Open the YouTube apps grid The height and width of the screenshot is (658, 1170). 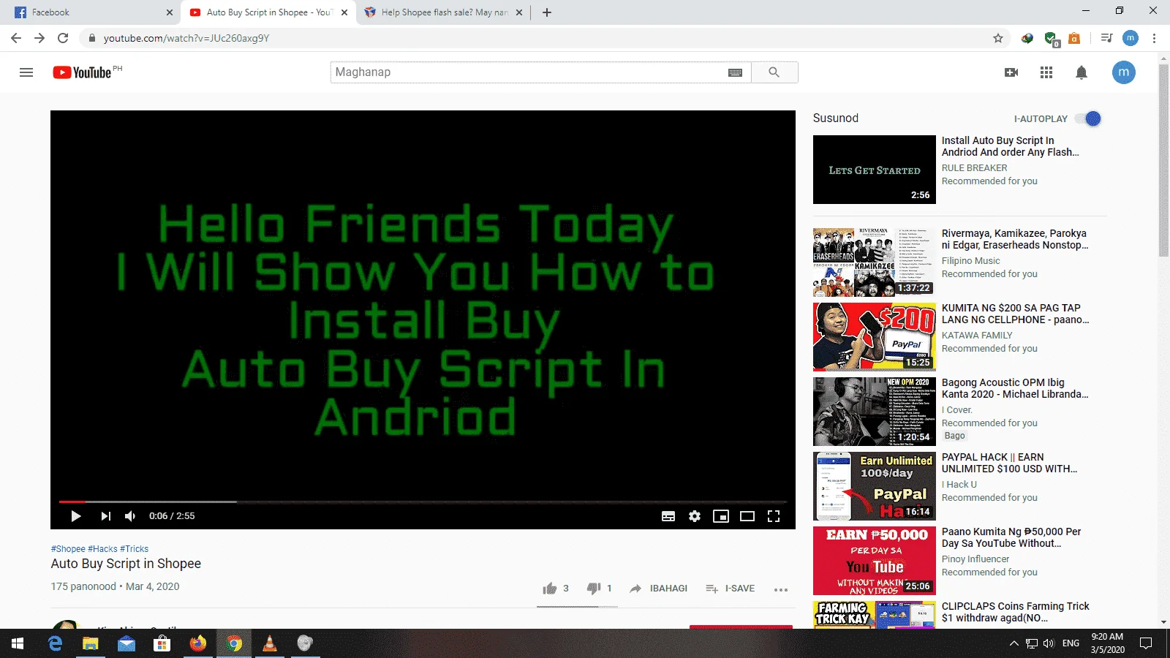1046,72
